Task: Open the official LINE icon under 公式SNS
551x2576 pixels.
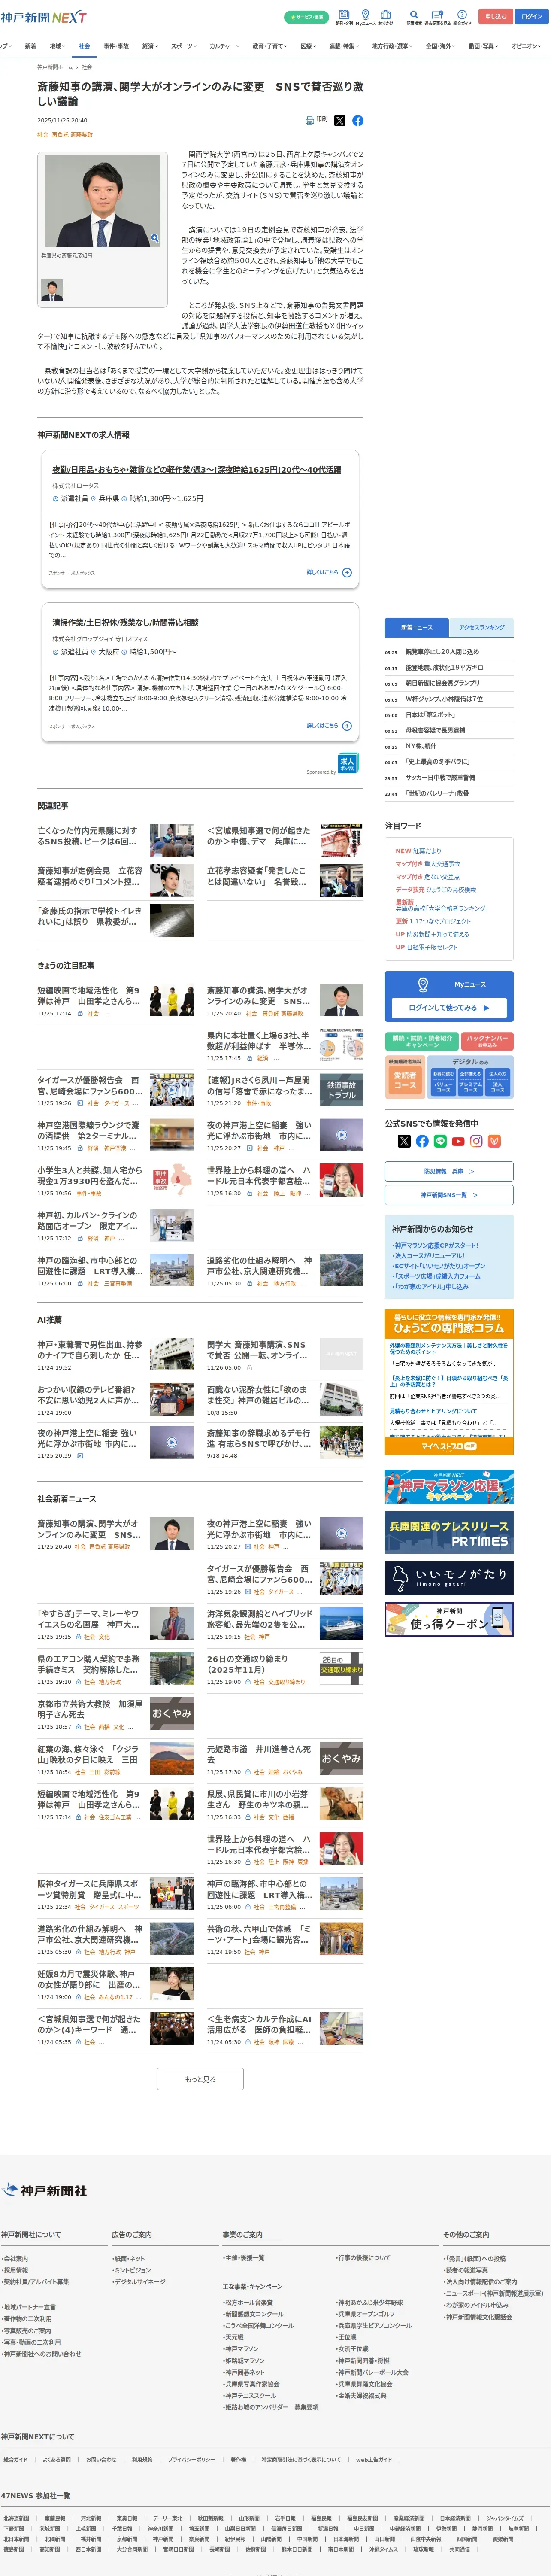Action: click(440, 1141)
